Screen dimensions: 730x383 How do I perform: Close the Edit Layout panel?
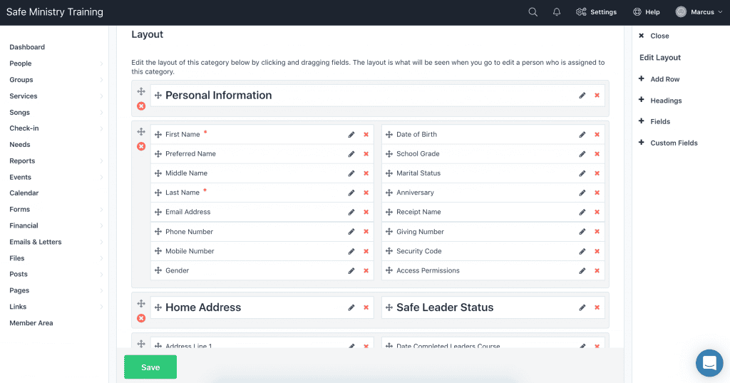tap(654, 36)
